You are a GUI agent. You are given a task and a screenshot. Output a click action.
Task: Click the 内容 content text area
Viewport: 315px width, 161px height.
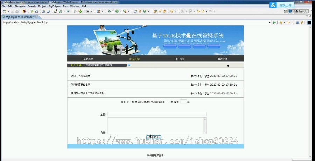[157, 126]
